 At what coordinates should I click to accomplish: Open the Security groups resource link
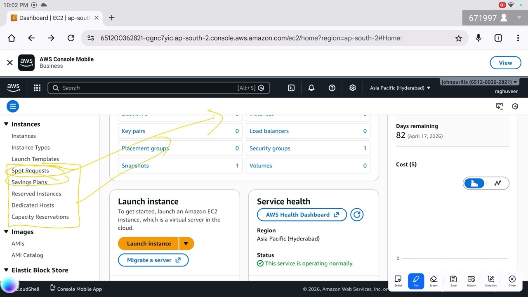[x=270, y=148]
